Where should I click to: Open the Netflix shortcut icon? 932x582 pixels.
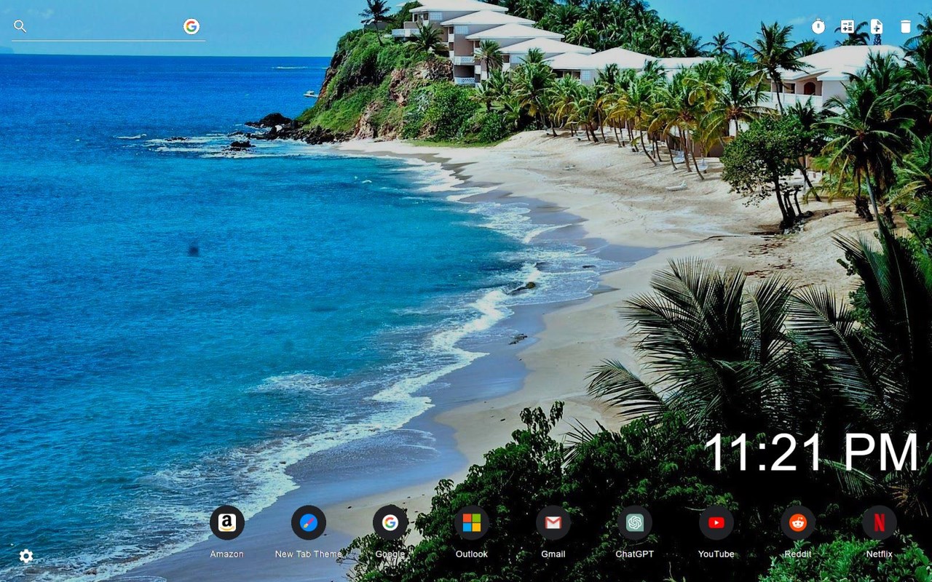(x=880, y=523)
